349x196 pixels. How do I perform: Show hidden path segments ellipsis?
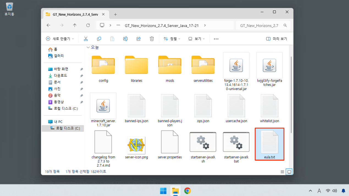point(118,25)
